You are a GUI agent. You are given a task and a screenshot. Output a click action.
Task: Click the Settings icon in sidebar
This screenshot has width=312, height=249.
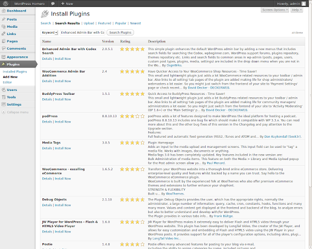[x=3, y=104]
